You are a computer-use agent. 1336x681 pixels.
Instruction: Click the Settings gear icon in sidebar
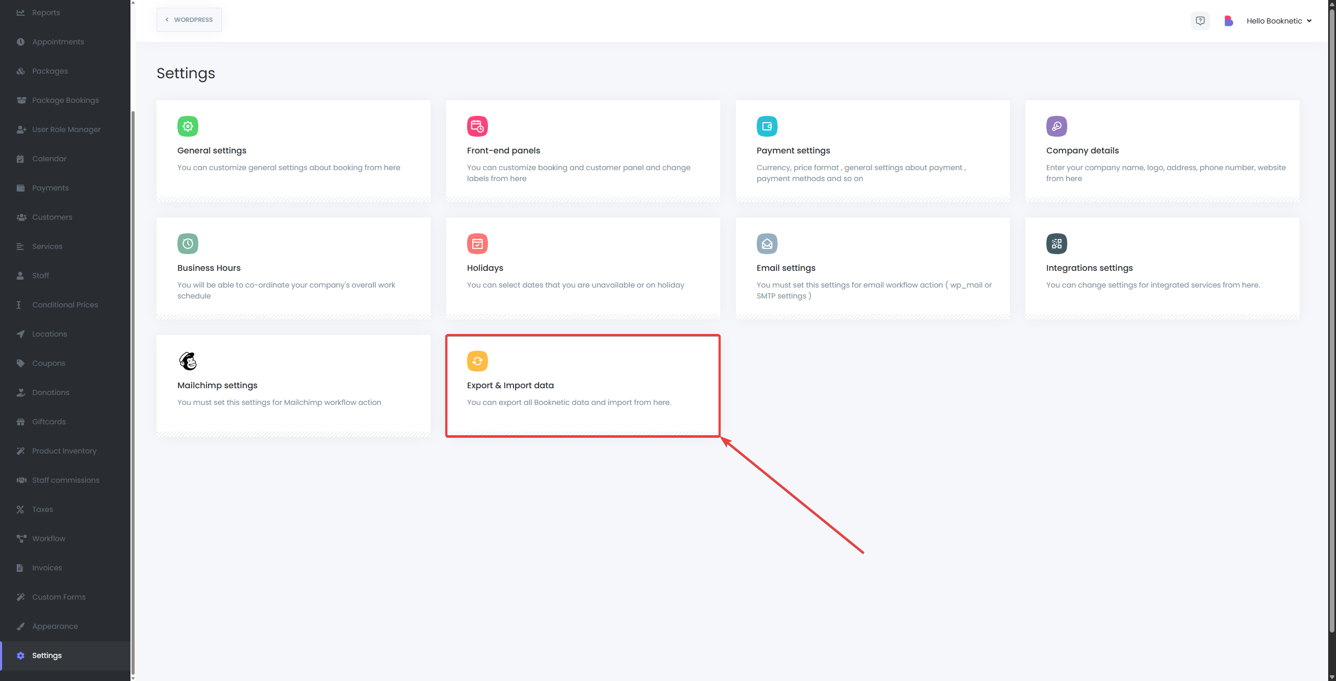(x=20, y=655)
